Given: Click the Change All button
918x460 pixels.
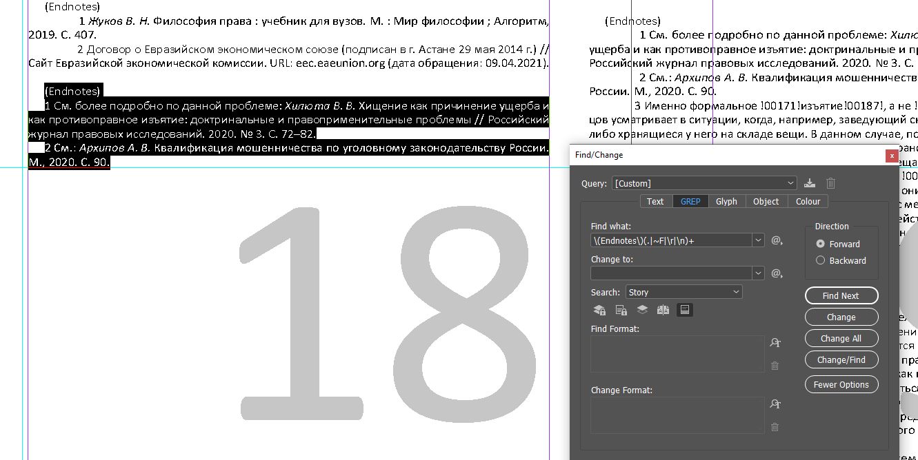Looking at the screenshot, I should 841,338.
